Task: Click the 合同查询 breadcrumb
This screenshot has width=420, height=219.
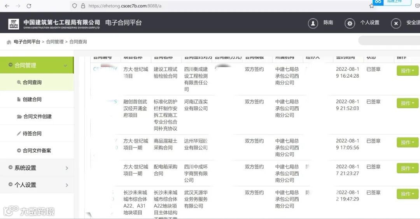Action: (78, 42)
